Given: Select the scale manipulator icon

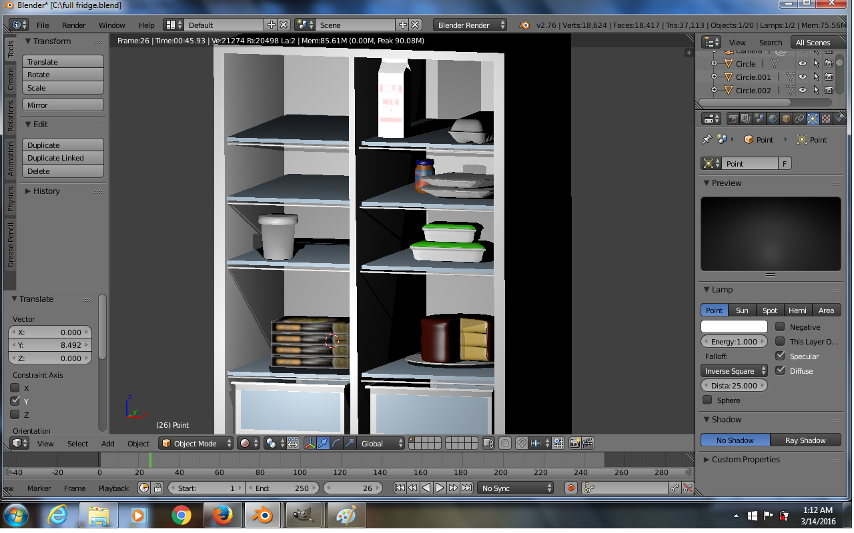Looking at the screenshot, I should tap(348, 443).
